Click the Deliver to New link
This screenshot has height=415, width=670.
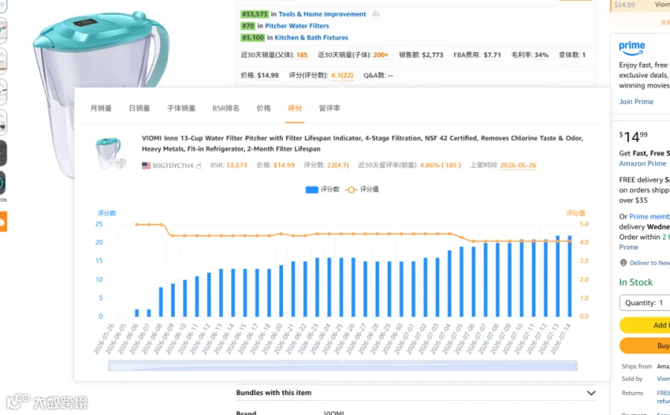tap(649, 263)
